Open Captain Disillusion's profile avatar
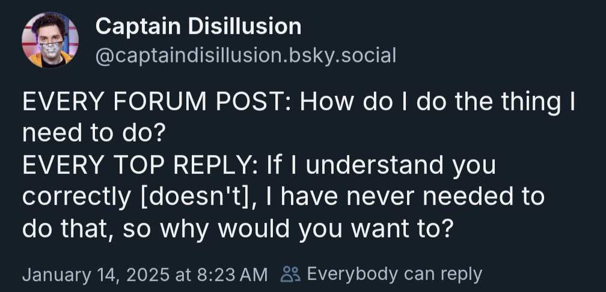 click(50, 40)
